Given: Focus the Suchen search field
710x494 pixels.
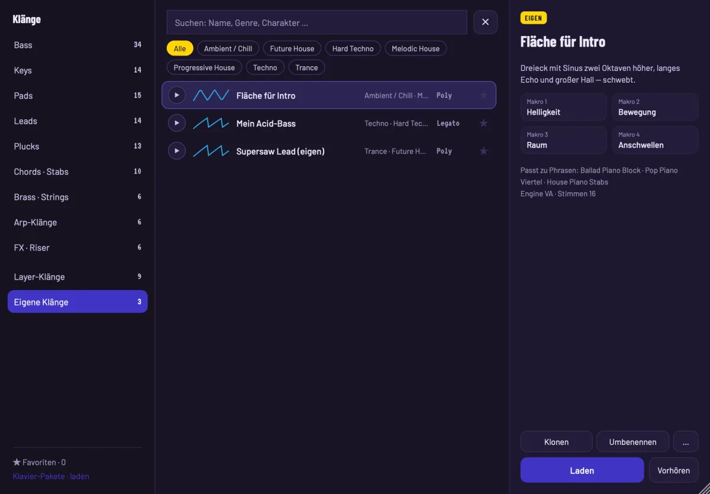Looking at the screenshot, I should 317,22.
